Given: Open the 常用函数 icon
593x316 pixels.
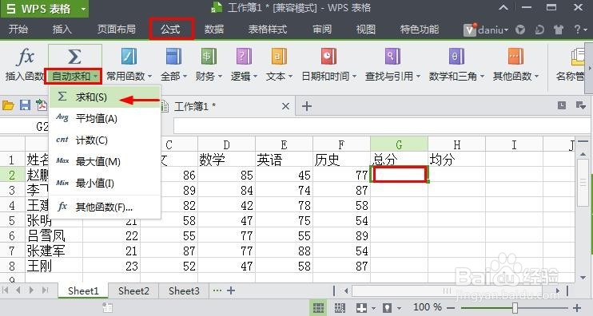Looking at the screenshot, I should point(129,57).
